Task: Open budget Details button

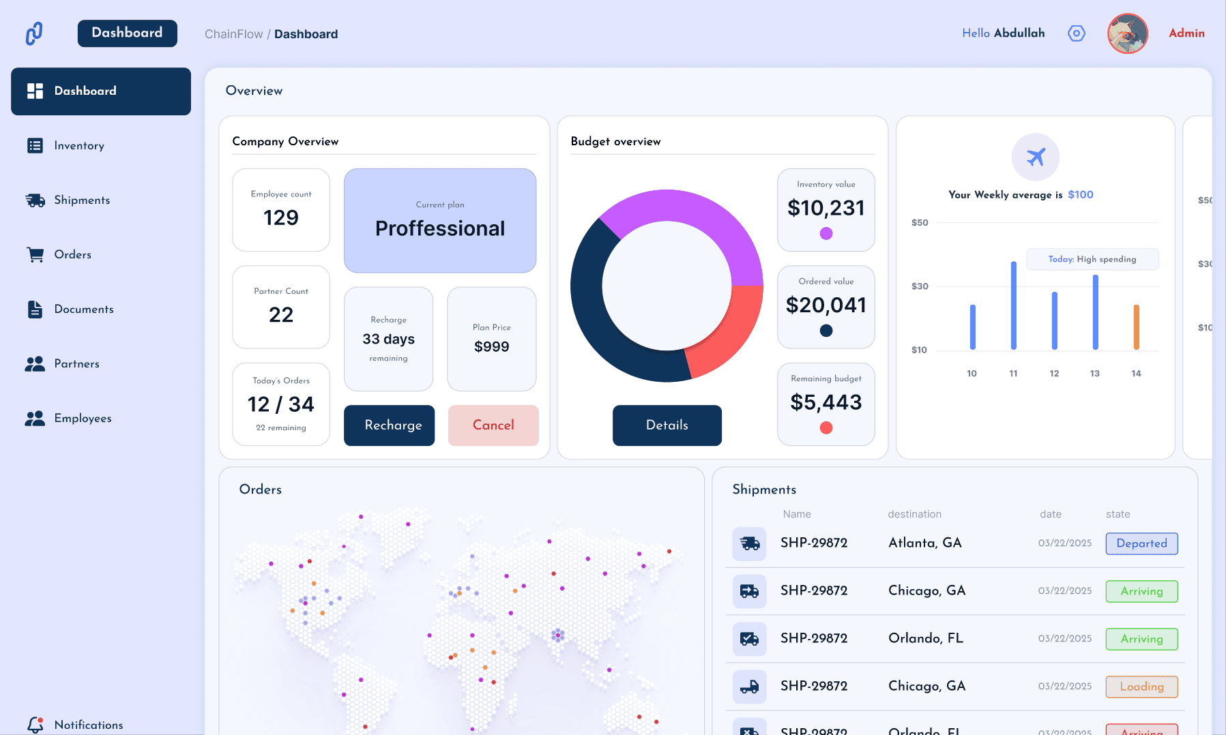Action: pyautogui.click(x=667, y=425)
